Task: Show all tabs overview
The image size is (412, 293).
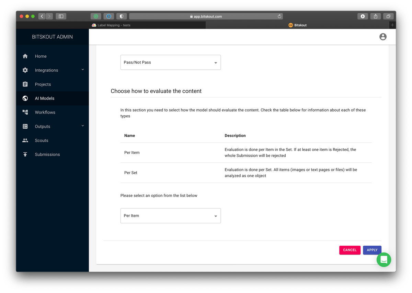Action: [388, 16]
